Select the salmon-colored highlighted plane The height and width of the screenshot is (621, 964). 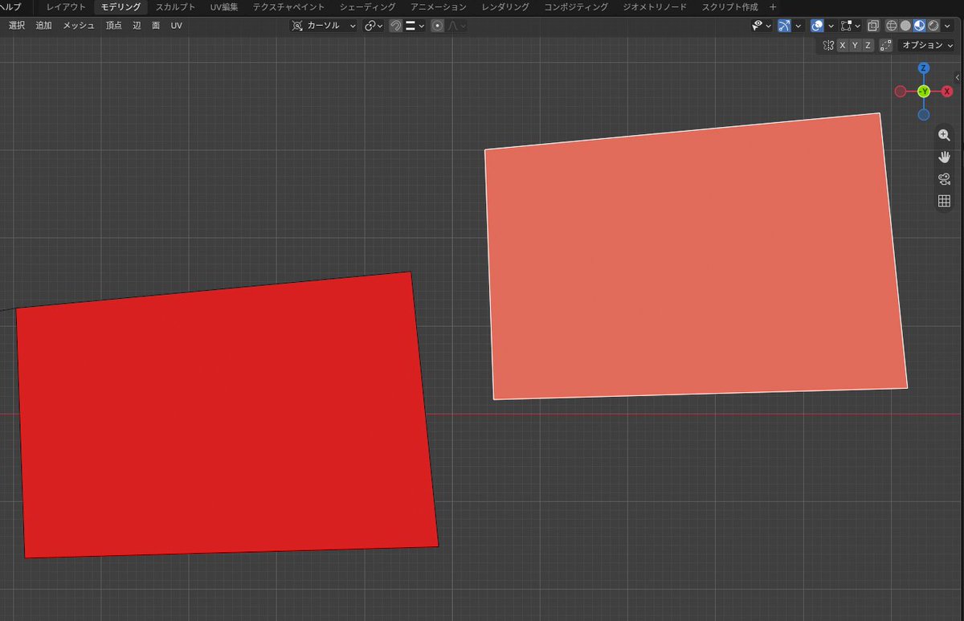coord(695,257)
